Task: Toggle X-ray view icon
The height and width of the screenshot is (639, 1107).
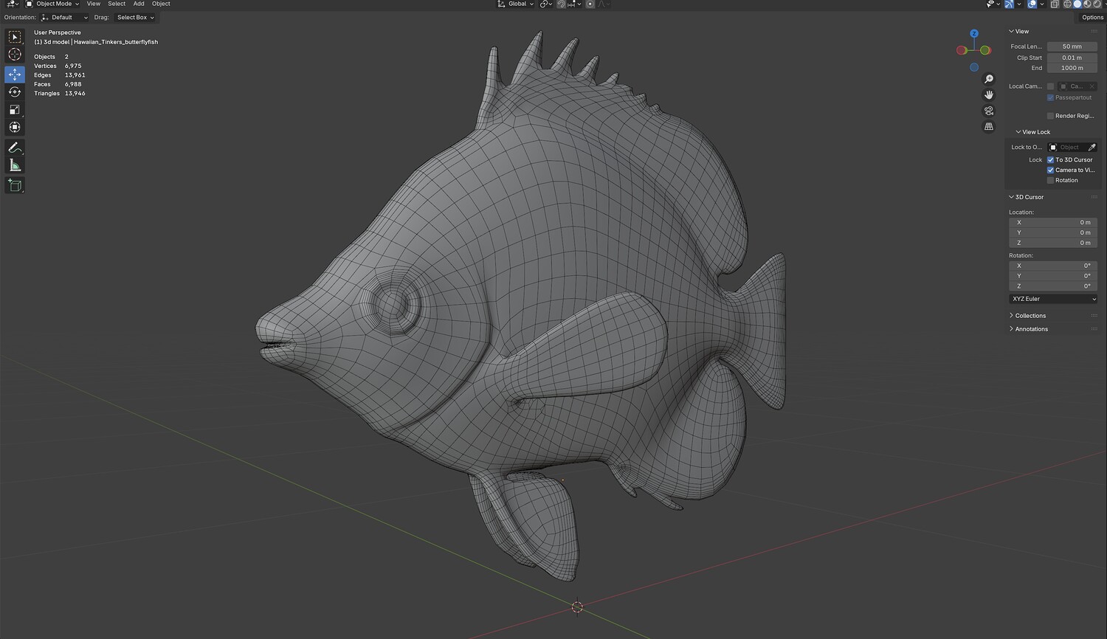Action: pos(1055,4)
